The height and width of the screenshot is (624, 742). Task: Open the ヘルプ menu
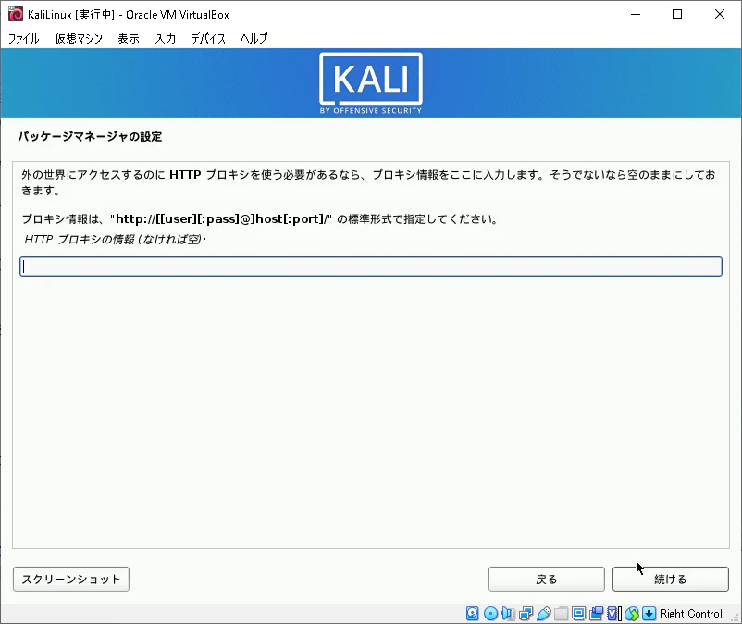(254, 38)
